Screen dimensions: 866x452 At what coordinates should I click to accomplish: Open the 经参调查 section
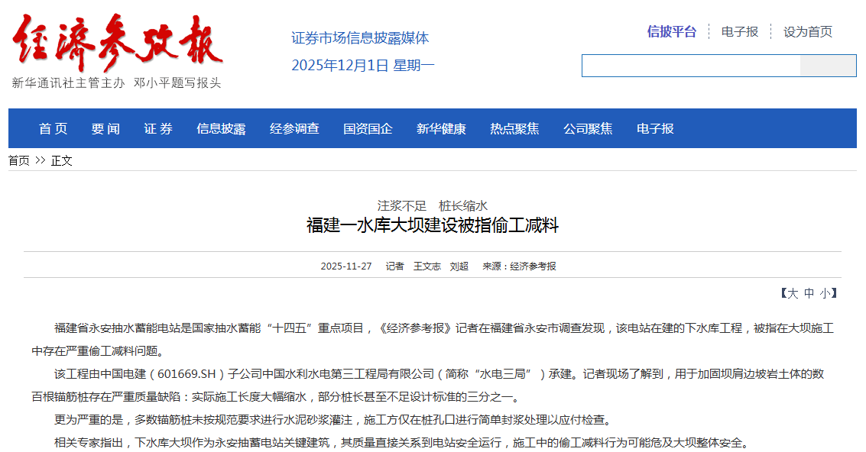[295, 128]
